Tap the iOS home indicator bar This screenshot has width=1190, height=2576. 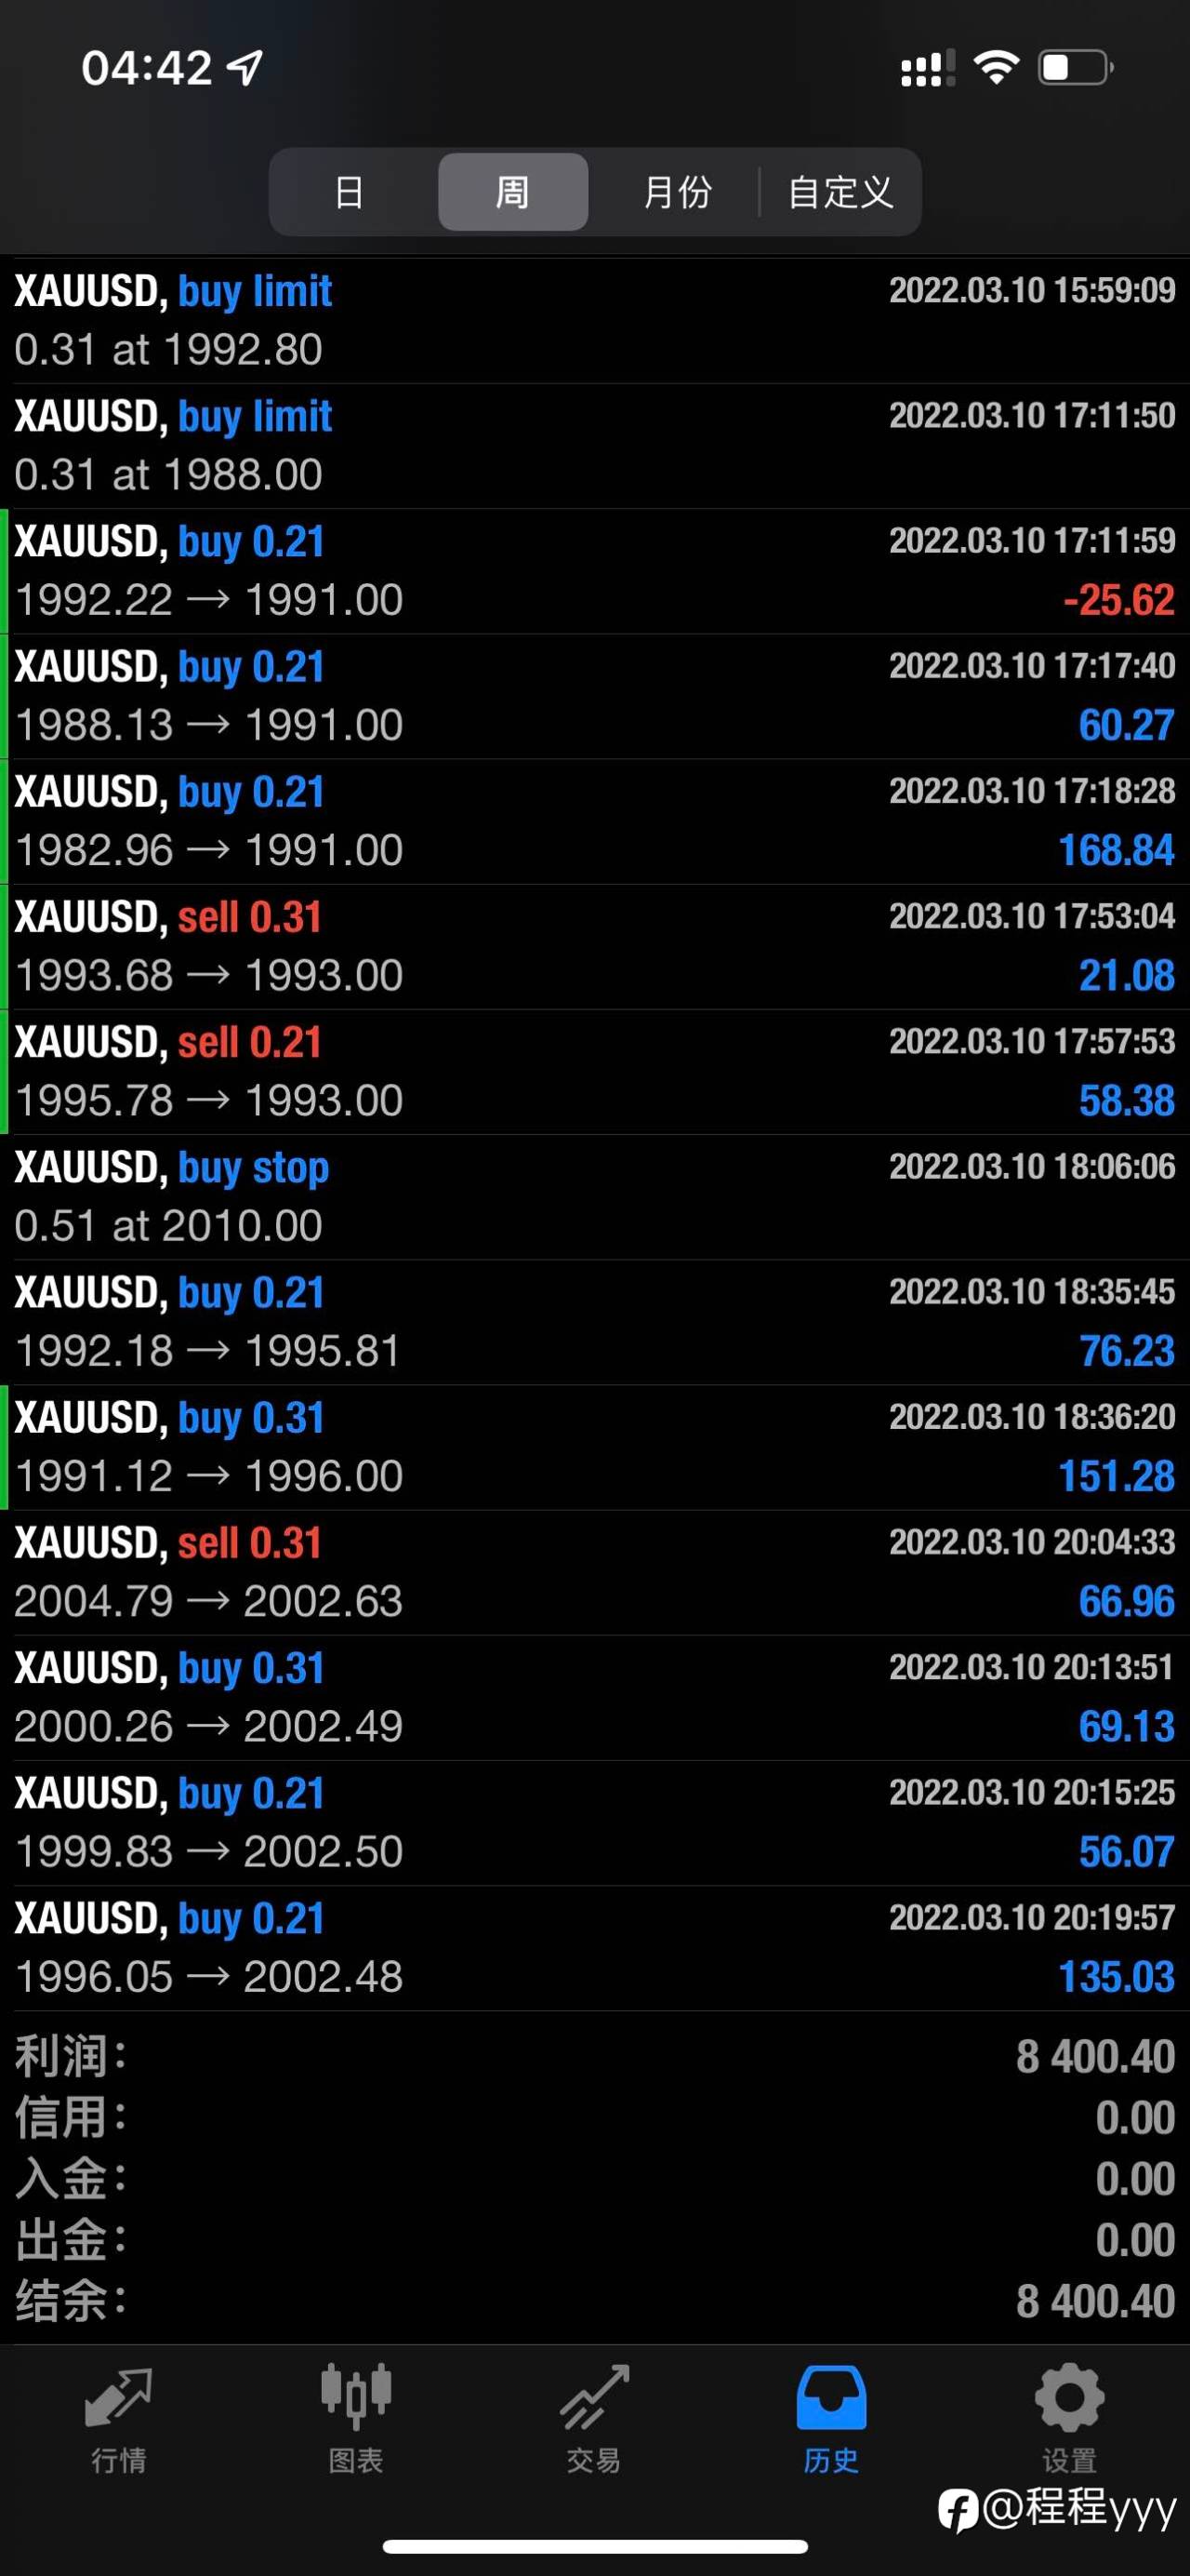pos(594,2546)
